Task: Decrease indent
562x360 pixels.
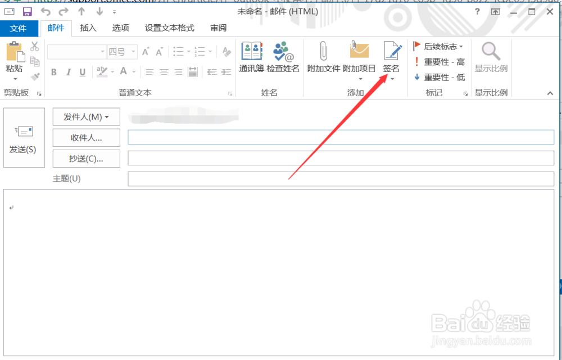Action: coord(212,72)
